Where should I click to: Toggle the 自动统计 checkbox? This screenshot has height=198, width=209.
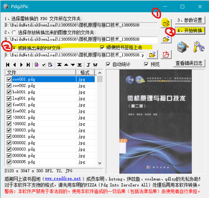[x=109, y=64]
